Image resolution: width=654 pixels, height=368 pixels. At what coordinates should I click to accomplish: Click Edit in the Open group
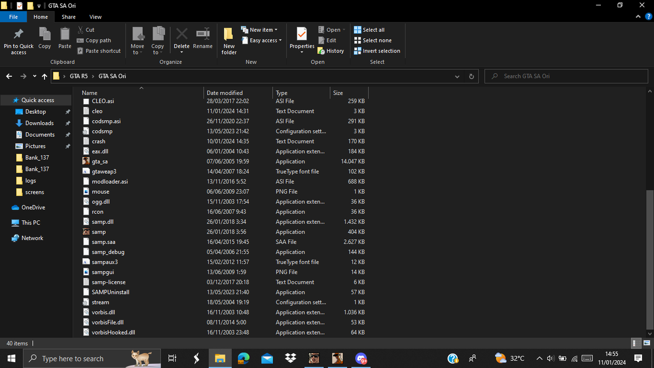(x=327, y=40)
